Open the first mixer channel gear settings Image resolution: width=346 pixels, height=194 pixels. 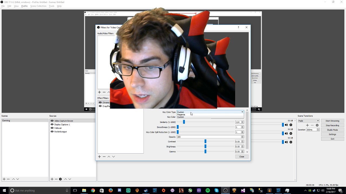291,125
